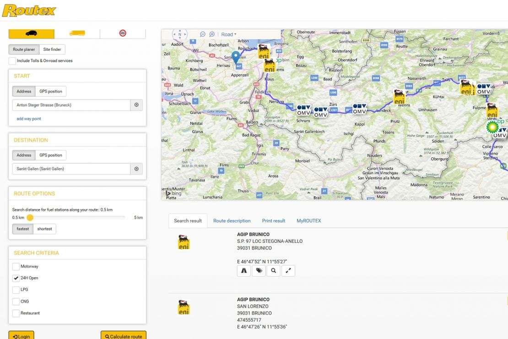Select the fastest route option
The width and height of the screenshot is (508, 339).
[x=23, y=229]
